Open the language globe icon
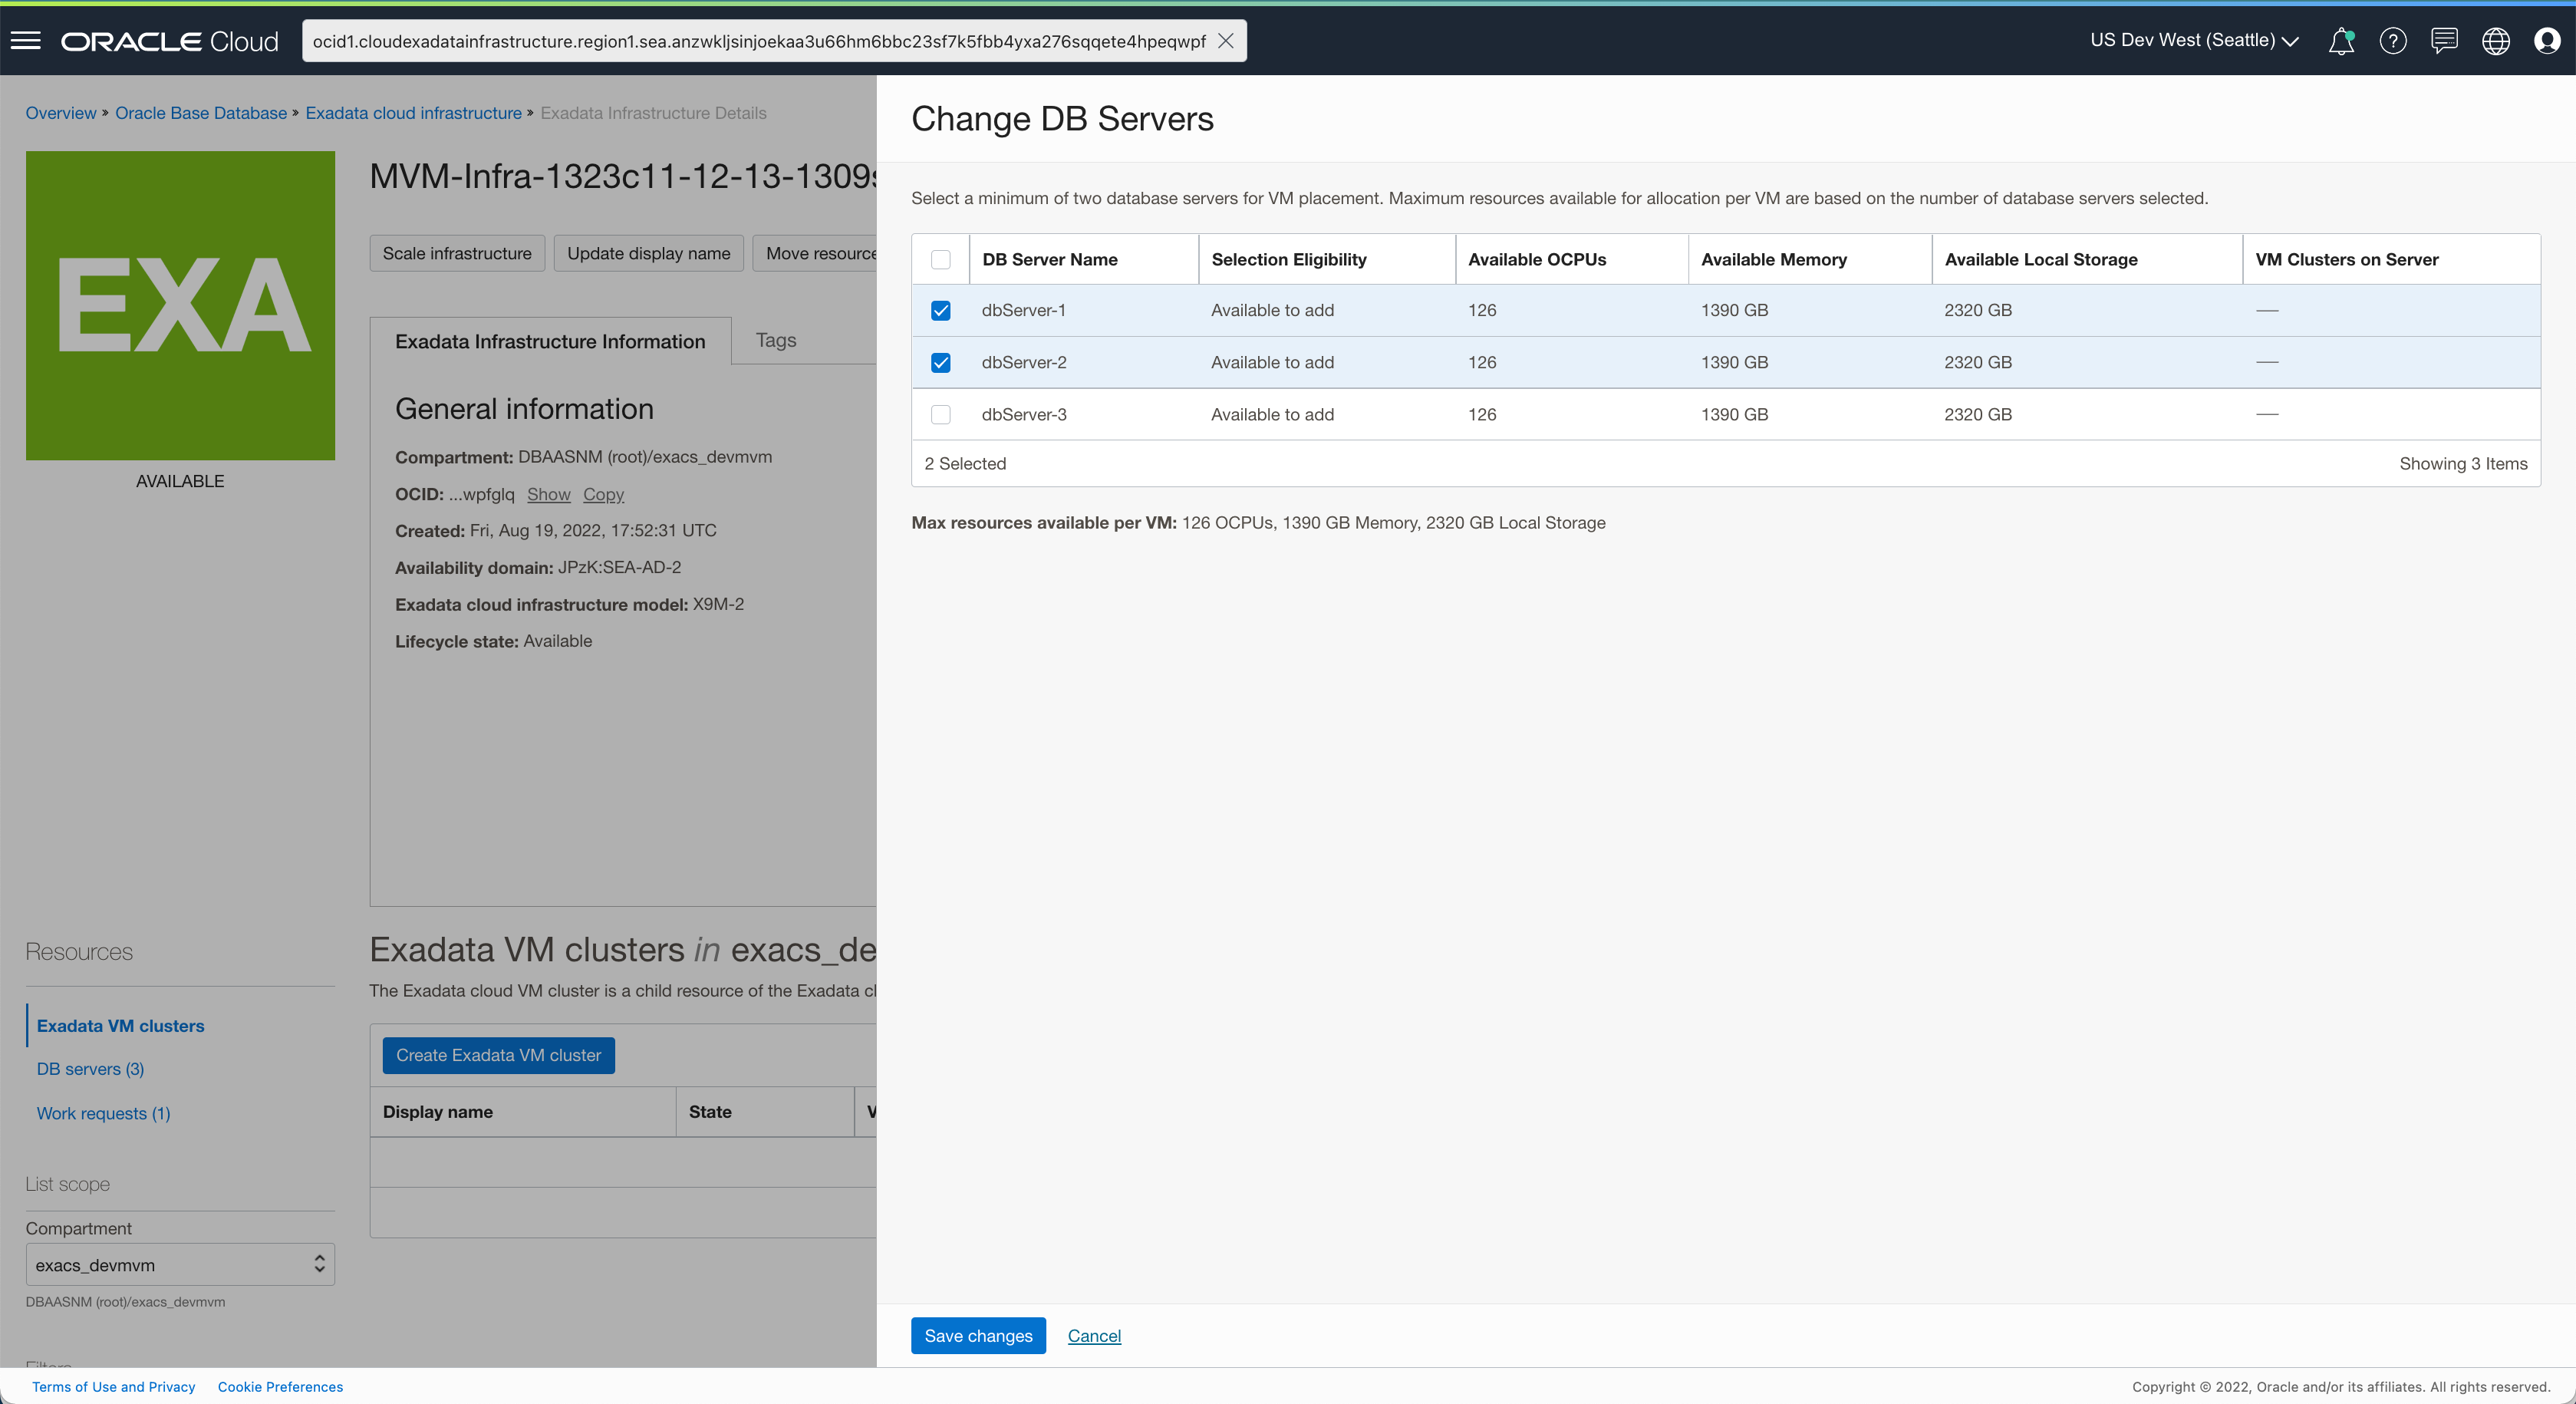 pyautogui.click(x=2496, y=40)
